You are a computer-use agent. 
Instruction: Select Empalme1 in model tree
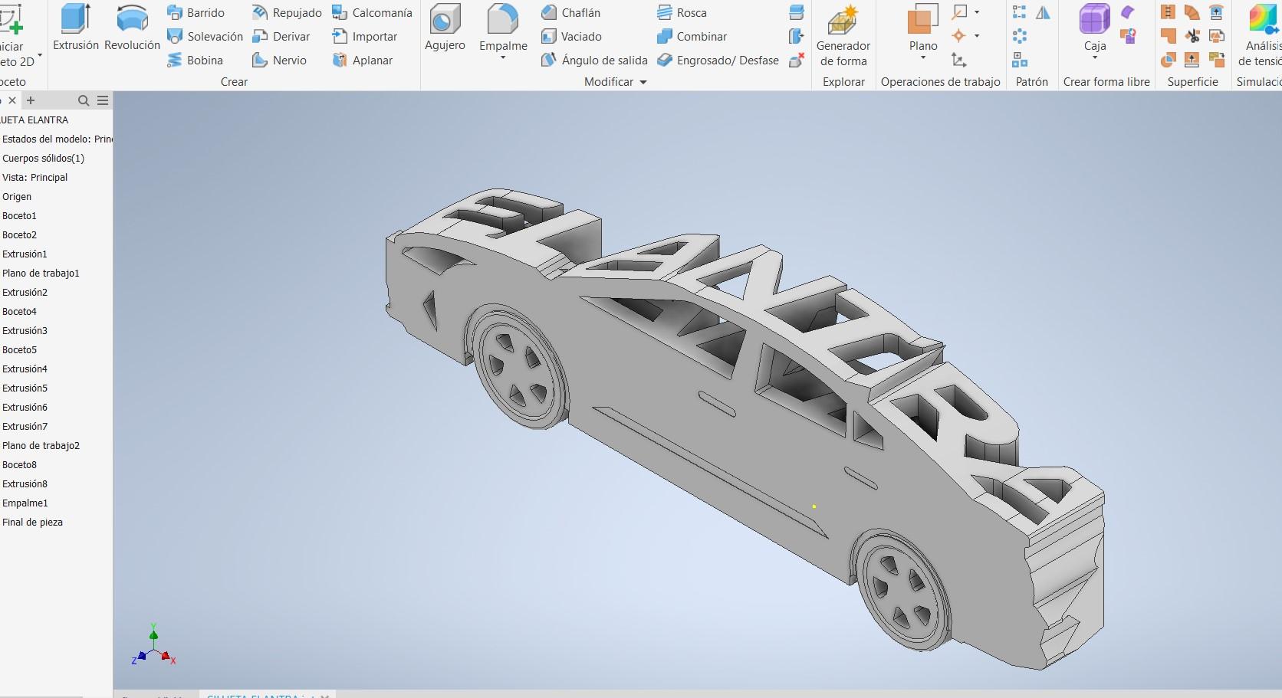point(25,503)
